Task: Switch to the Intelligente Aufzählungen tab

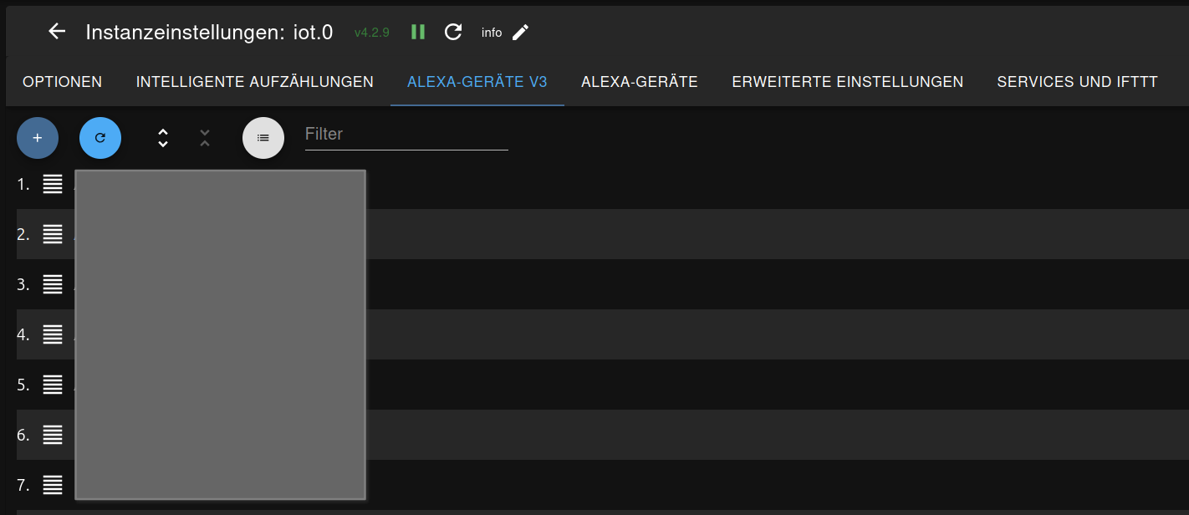Action: tap(255, 82)
